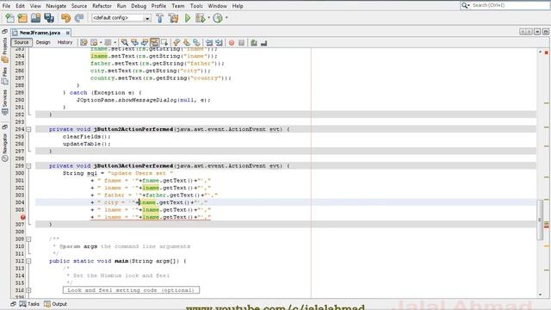Toggle Bookmark on current line
Image resolution: width=551 pixels, height=310 pixels.
[196, 42]
